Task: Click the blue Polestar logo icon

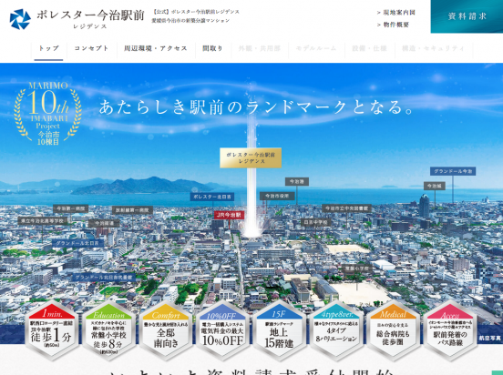Action: (x=20, y=19)
